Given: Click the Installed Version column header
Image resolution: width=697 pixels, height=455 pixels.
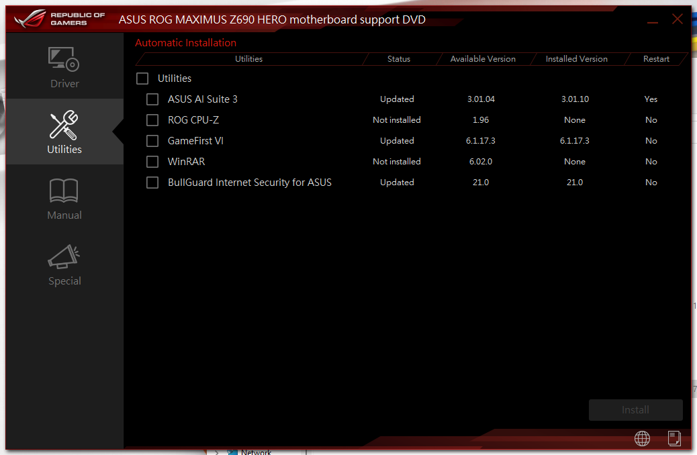Looking at the screenshot, I should [x=577, y=58].
